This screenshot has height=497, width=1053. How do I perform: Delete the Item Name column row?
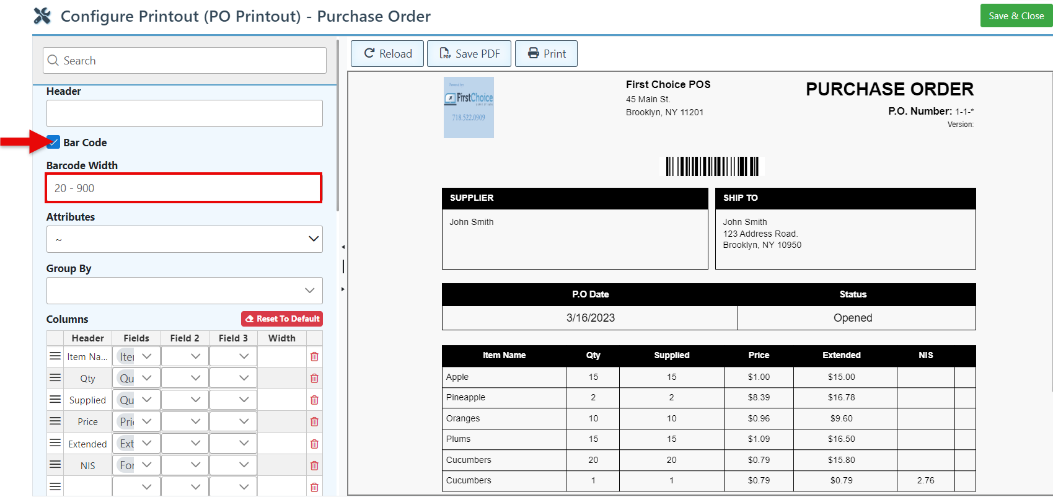click(314, 357)
